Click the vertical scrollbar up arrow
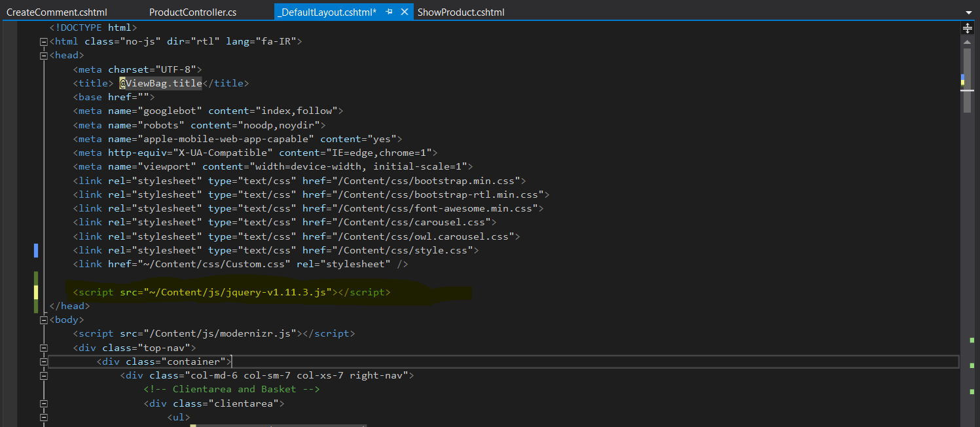980x427 pixels. click(967, 41)
